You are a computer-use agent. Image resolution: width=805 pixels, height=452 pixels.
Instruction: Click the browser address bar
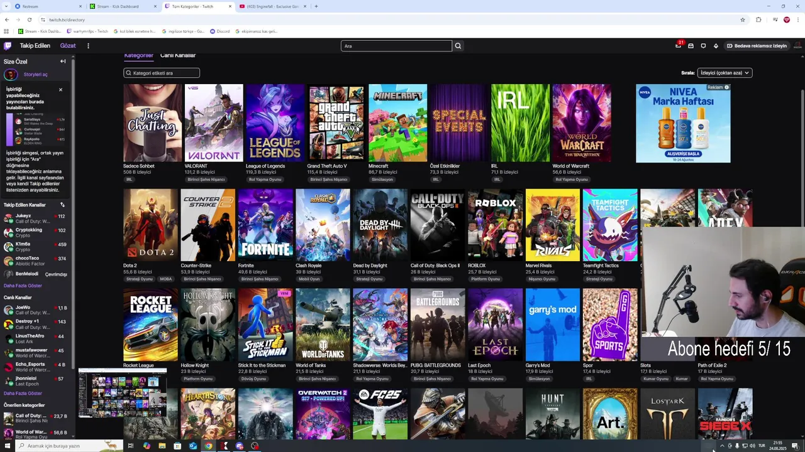click(x=390, y=19)
